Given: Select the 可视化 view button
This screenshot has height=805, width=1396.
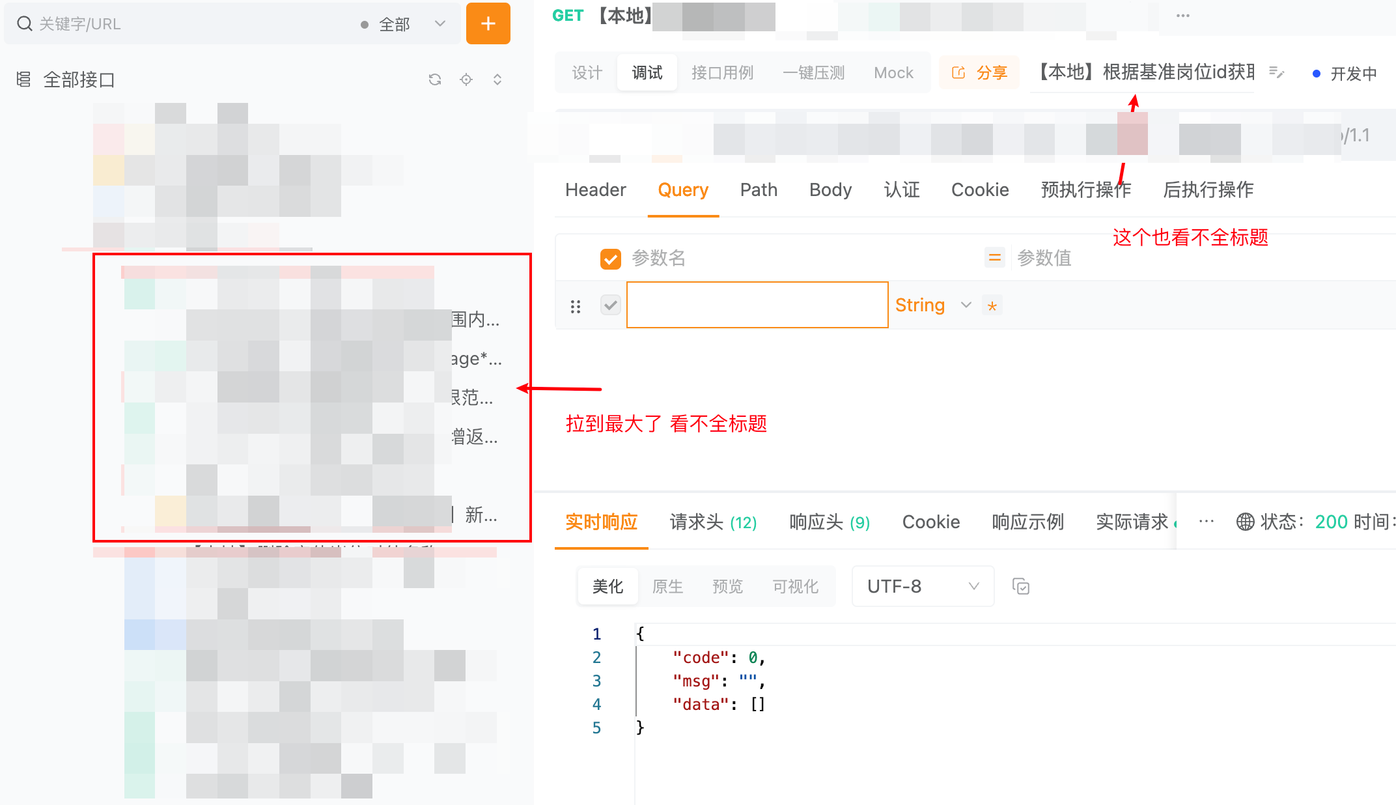Looking at the screenshot, I should (795, 586).
